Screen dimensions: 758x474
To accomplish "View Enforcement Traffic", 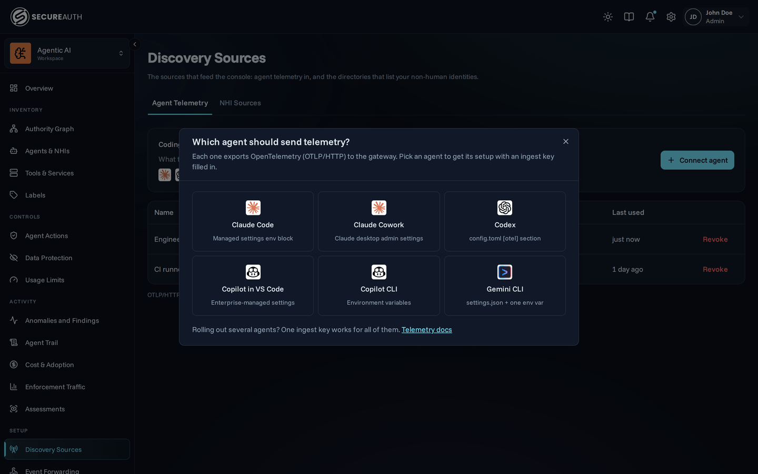I will 67,387.
